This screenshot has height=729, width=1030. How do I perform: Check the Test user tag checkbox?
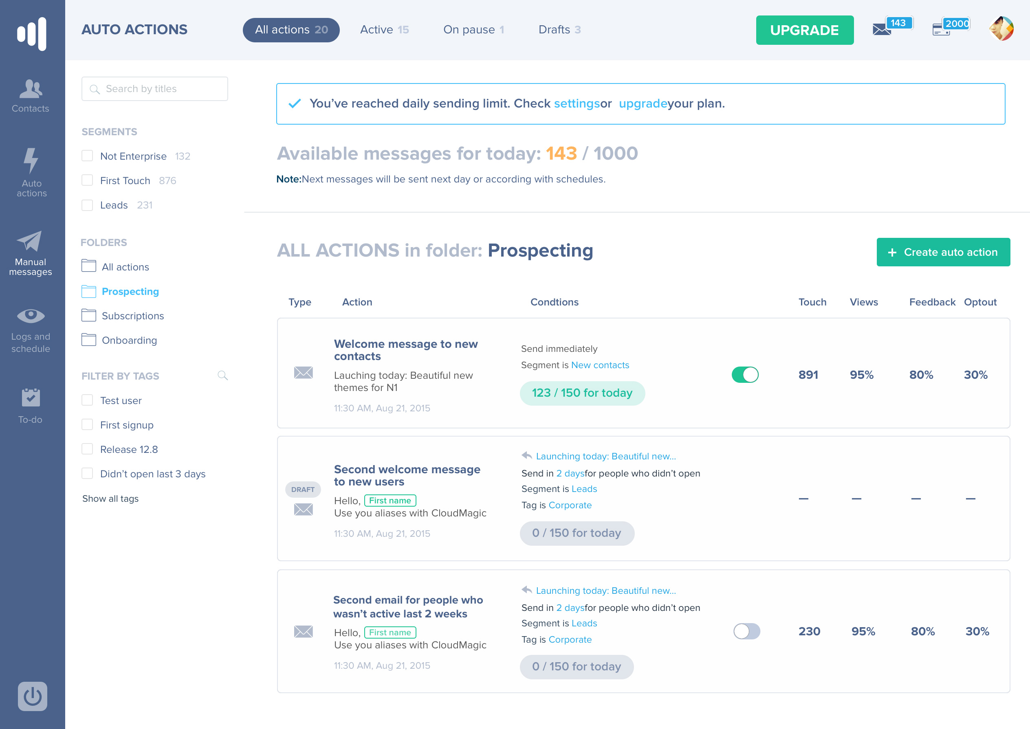87,400
